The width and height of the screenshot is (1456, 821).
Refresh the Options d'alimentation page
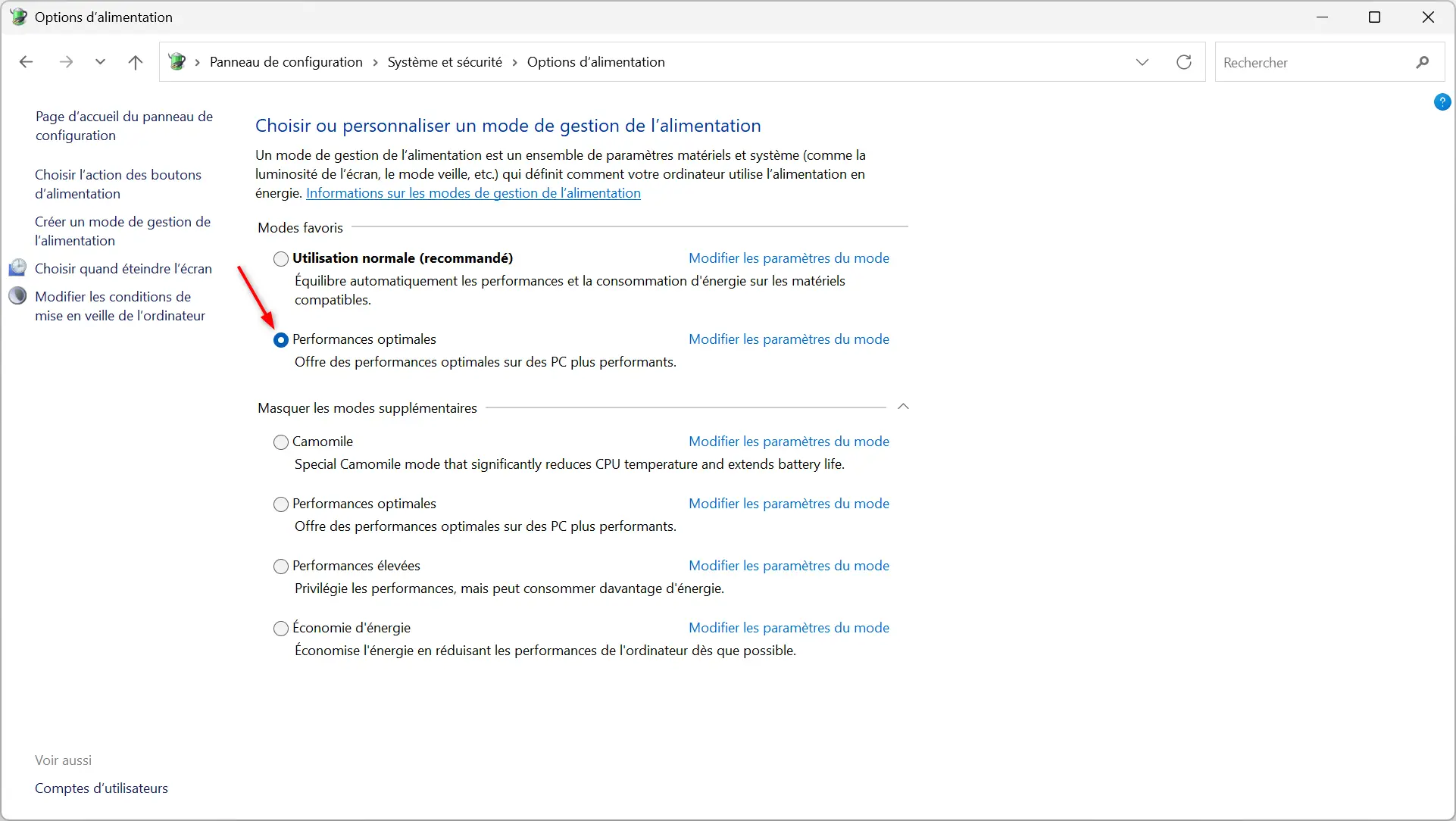pos(1184,62)
